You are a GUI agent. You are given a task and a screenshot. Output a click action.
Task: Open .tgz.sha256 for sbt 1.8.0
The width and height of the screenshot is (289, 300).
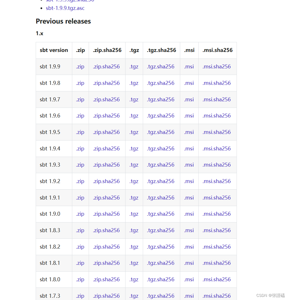pyautogui.click(x=161, y=280)
